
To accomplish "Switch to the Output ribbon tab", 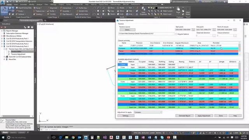I will coord(61,4).
